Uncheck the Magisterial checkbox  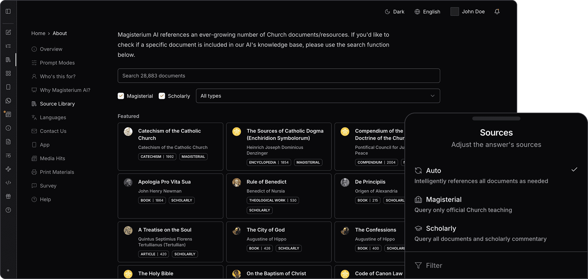pos(121,96)
